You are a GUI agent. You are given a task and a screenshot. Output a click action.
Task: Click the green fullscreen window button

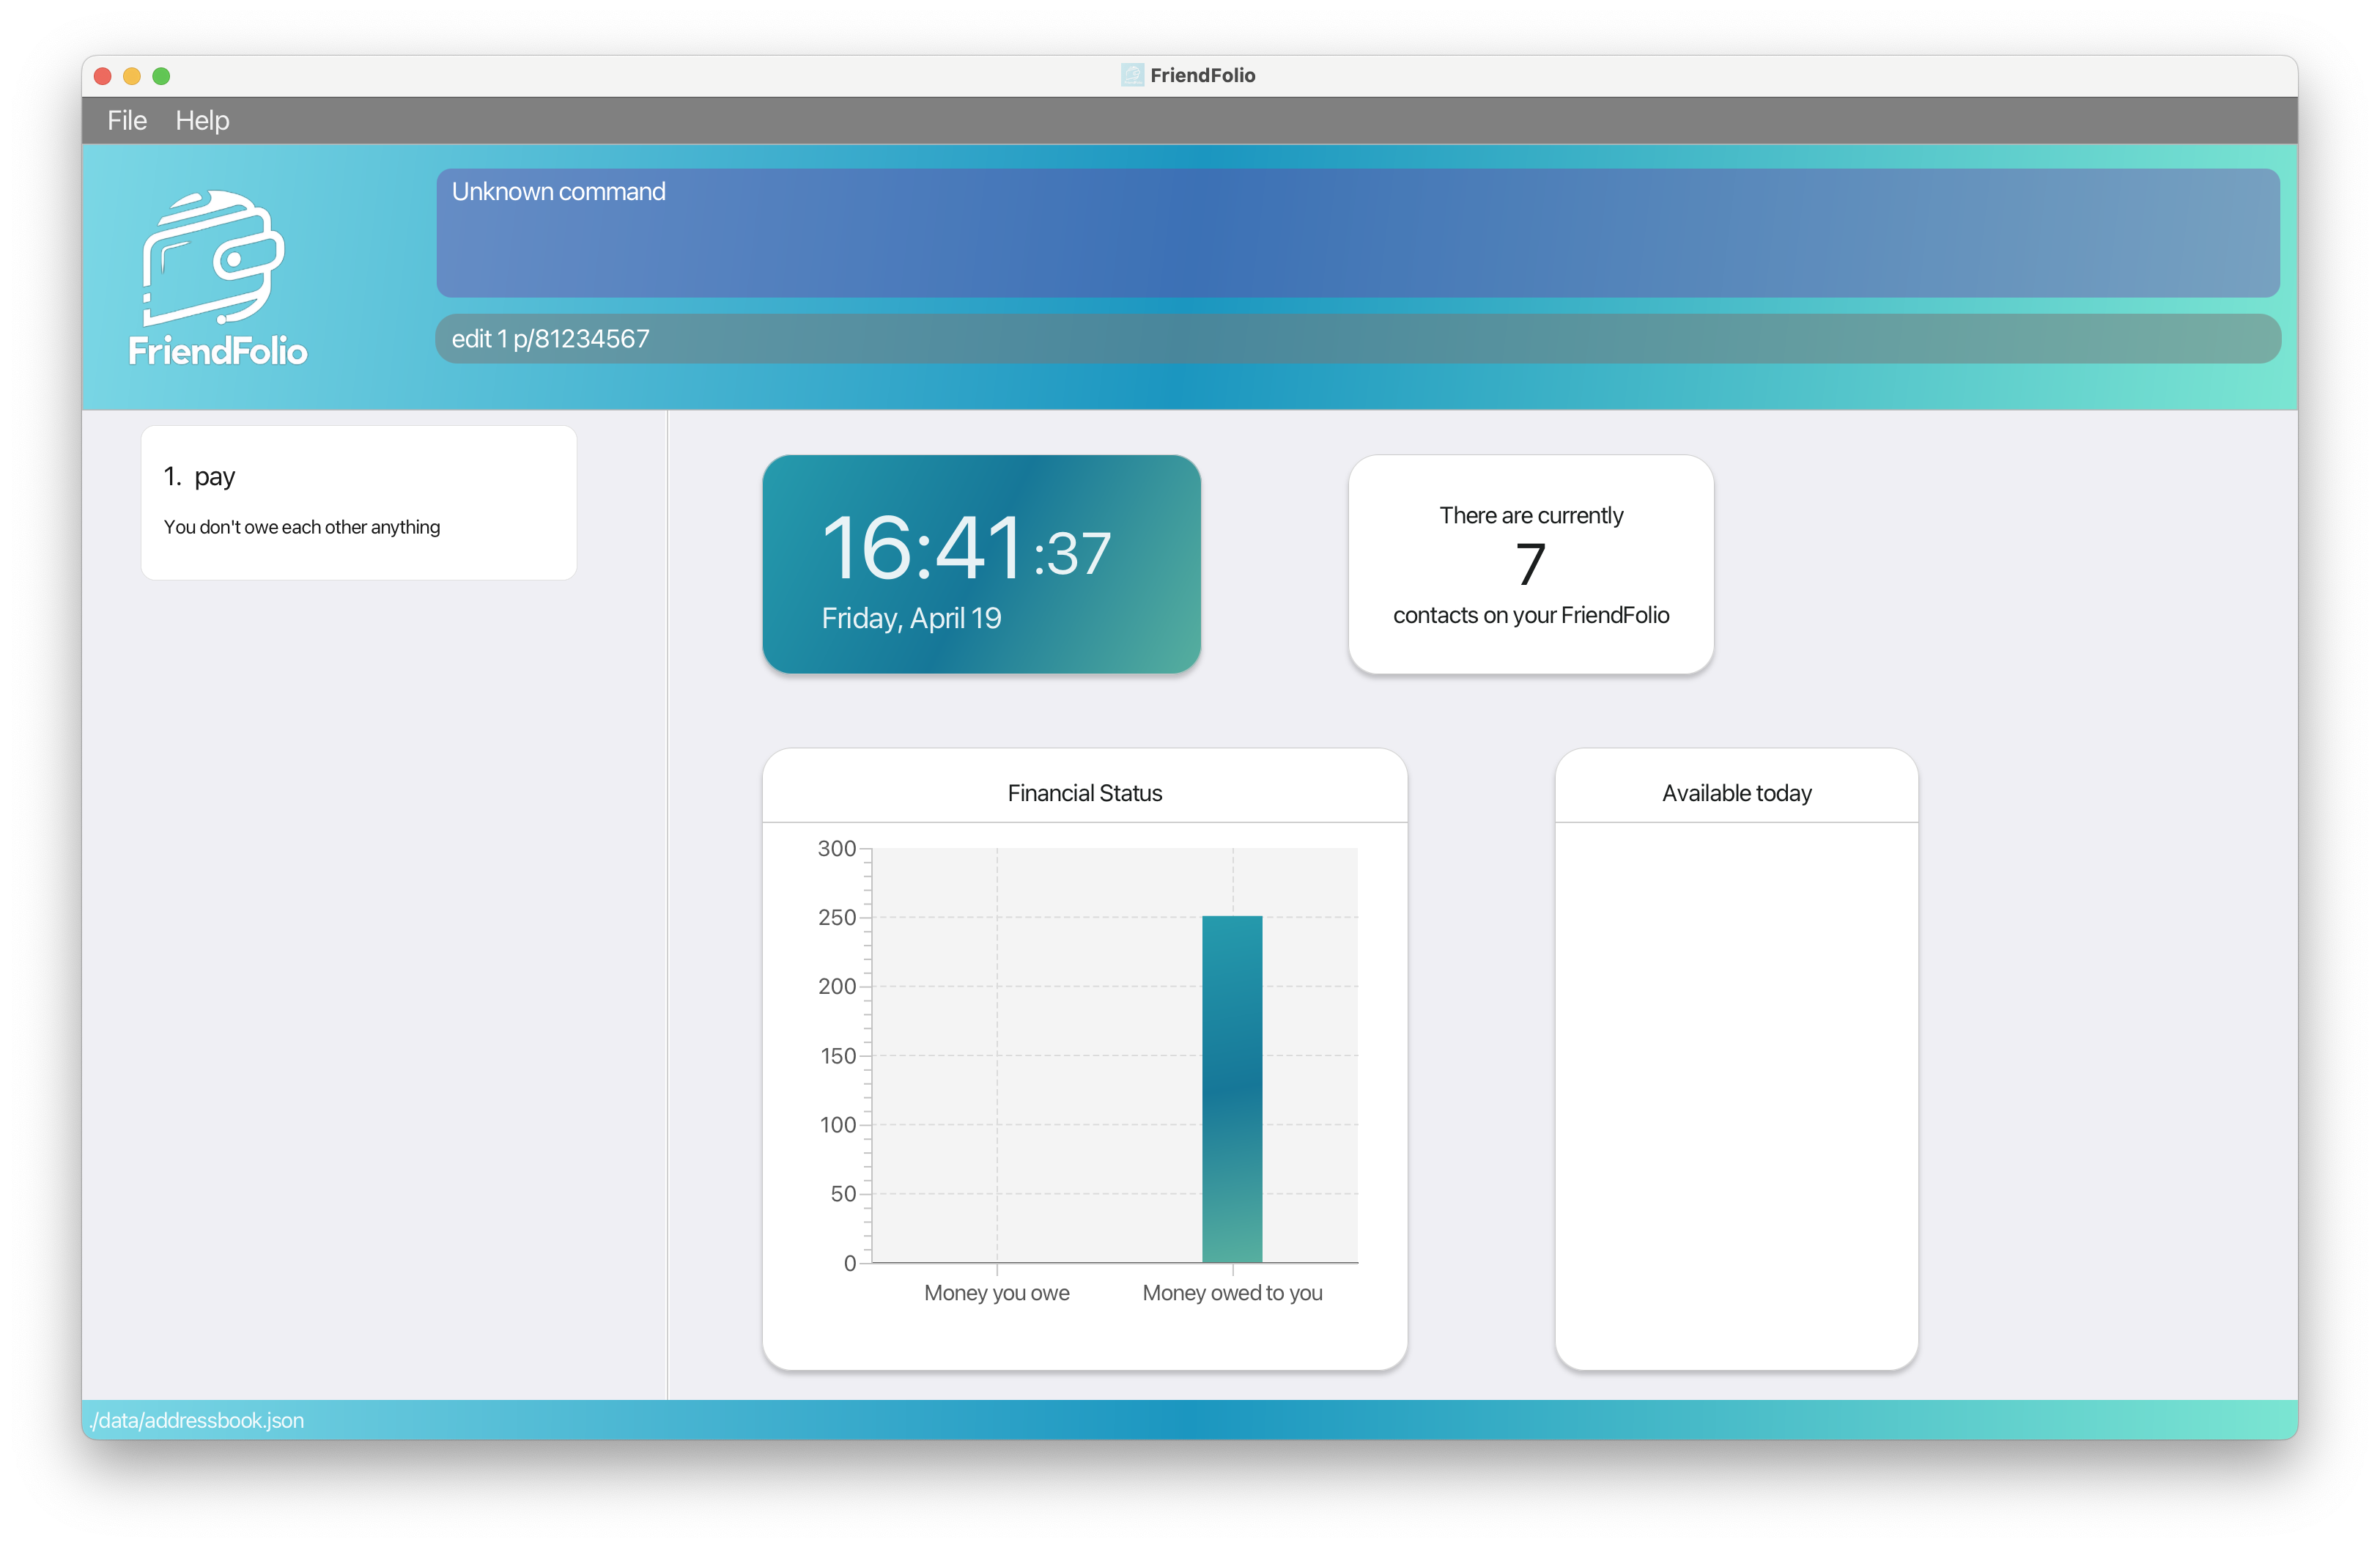(161, 76)
